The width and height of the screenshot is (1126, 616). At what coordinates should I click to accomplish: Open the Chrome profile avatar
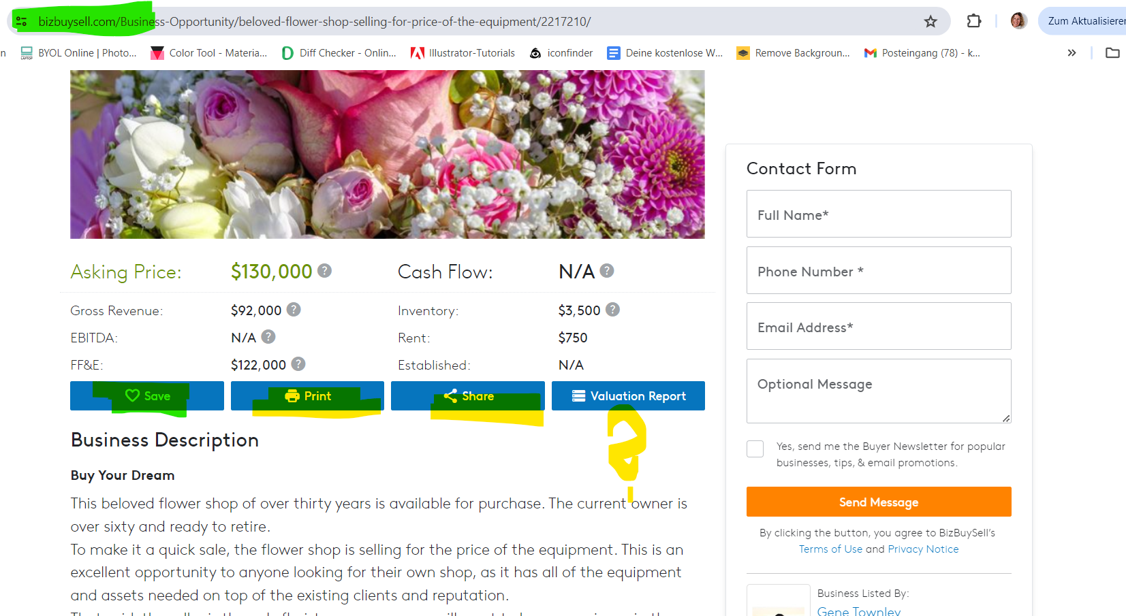pyautogui.click(x=1018, y=21)
